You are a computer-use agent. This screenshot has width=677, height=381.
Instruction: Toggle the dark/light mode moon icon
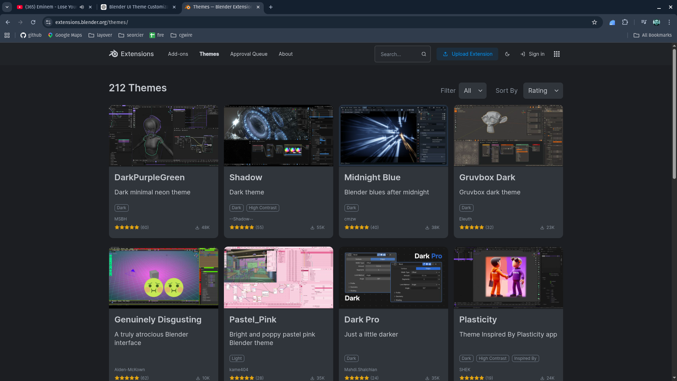(x=507, y=54)
